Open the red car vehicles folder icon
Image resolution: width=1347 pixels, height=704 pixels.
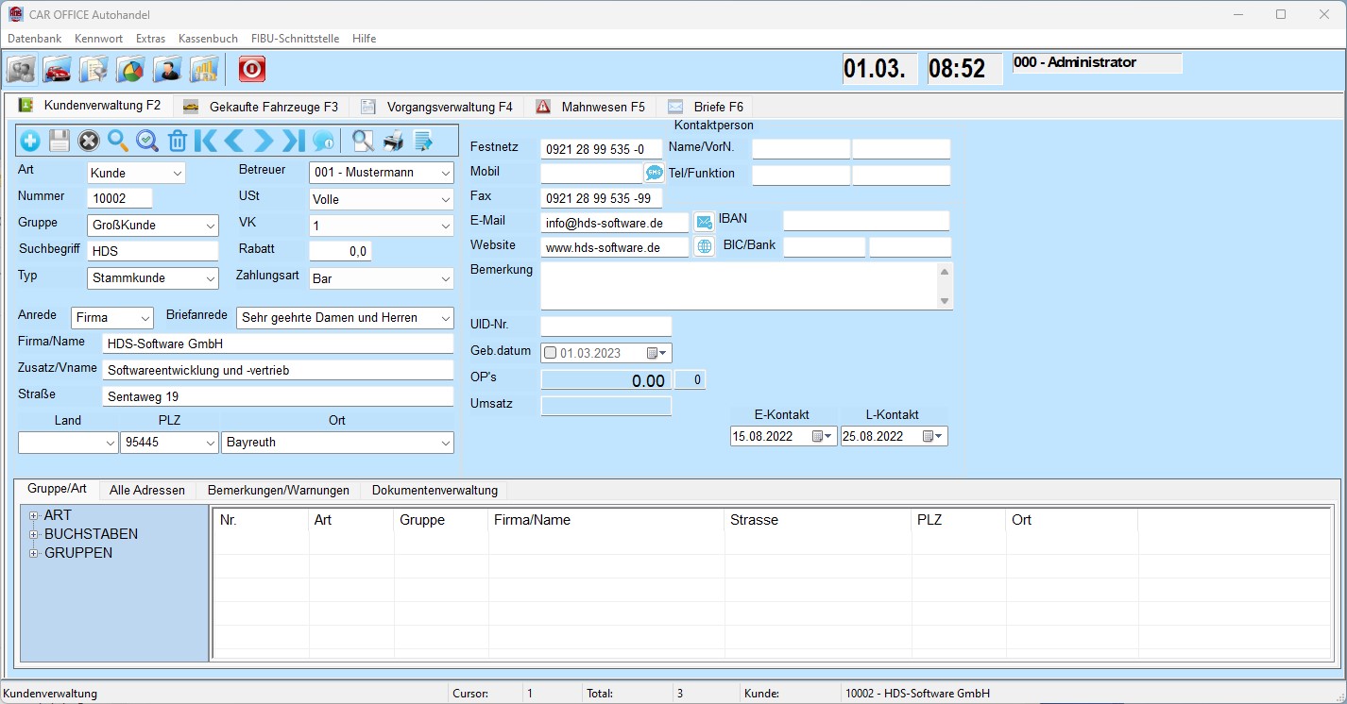58,69
